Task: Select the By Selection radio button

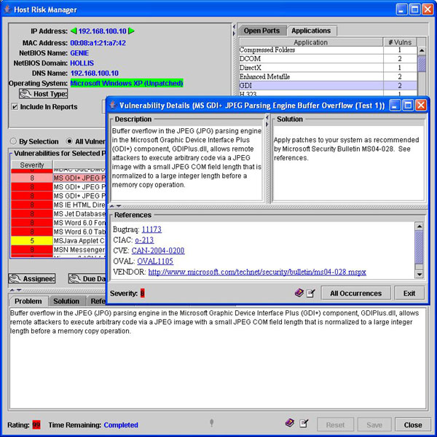Action: 15,141
